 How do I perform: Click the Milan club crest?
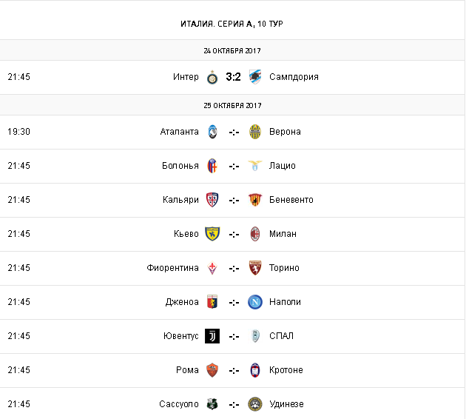pyautogui.click(x=255, y=234)
